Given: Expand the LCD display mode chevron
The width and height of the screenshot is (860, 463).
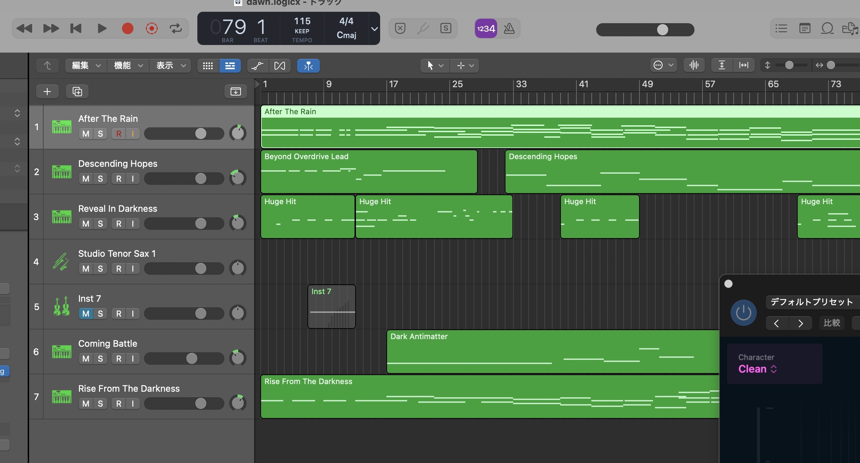Looking at the screenshot, I should click(x=374, y=29).
